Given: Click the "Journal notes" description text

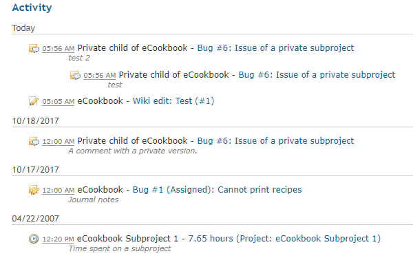Looking at the screenshot, I should click(x=93, y=200).
